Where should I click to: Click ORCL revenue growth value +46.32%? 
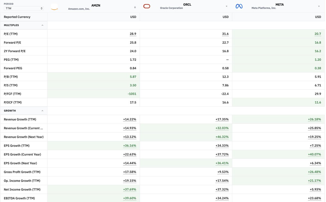pos(222,137)
